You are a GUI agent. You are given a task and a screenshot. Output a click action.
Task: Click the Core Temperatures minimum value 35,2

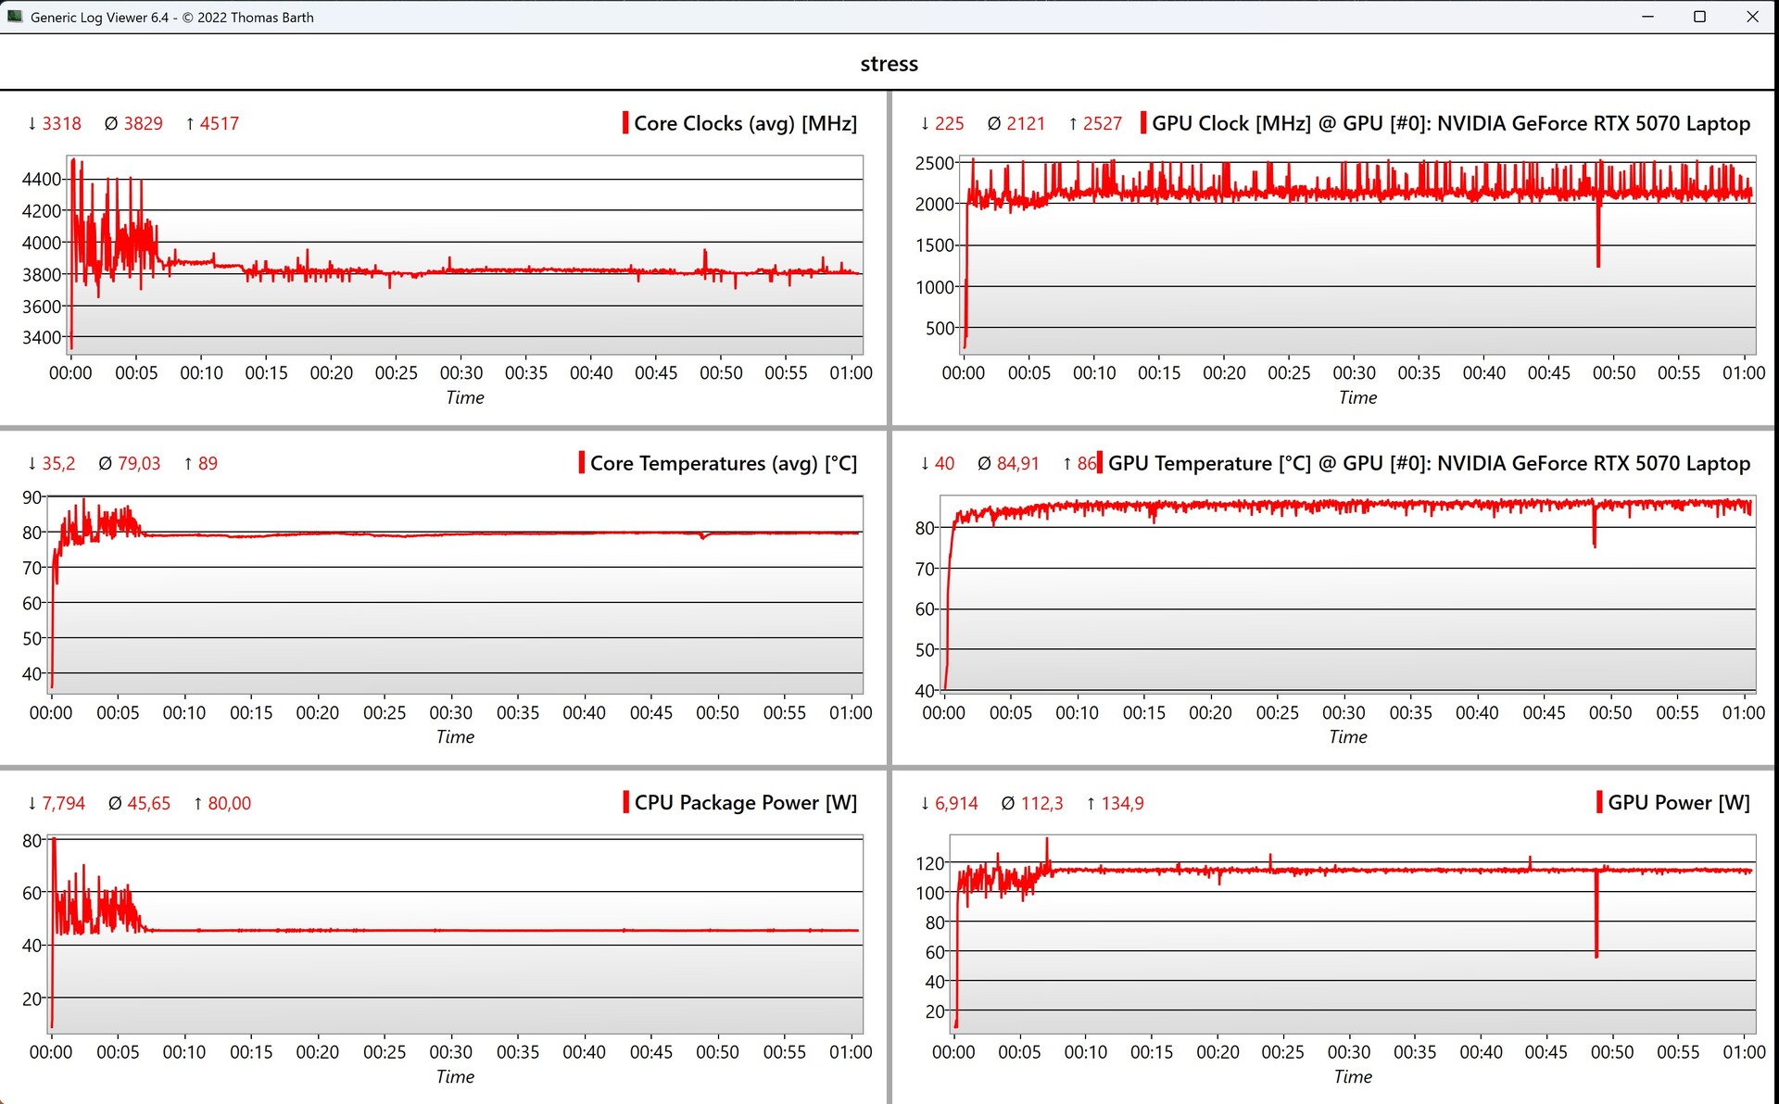[x=58, y=463]
